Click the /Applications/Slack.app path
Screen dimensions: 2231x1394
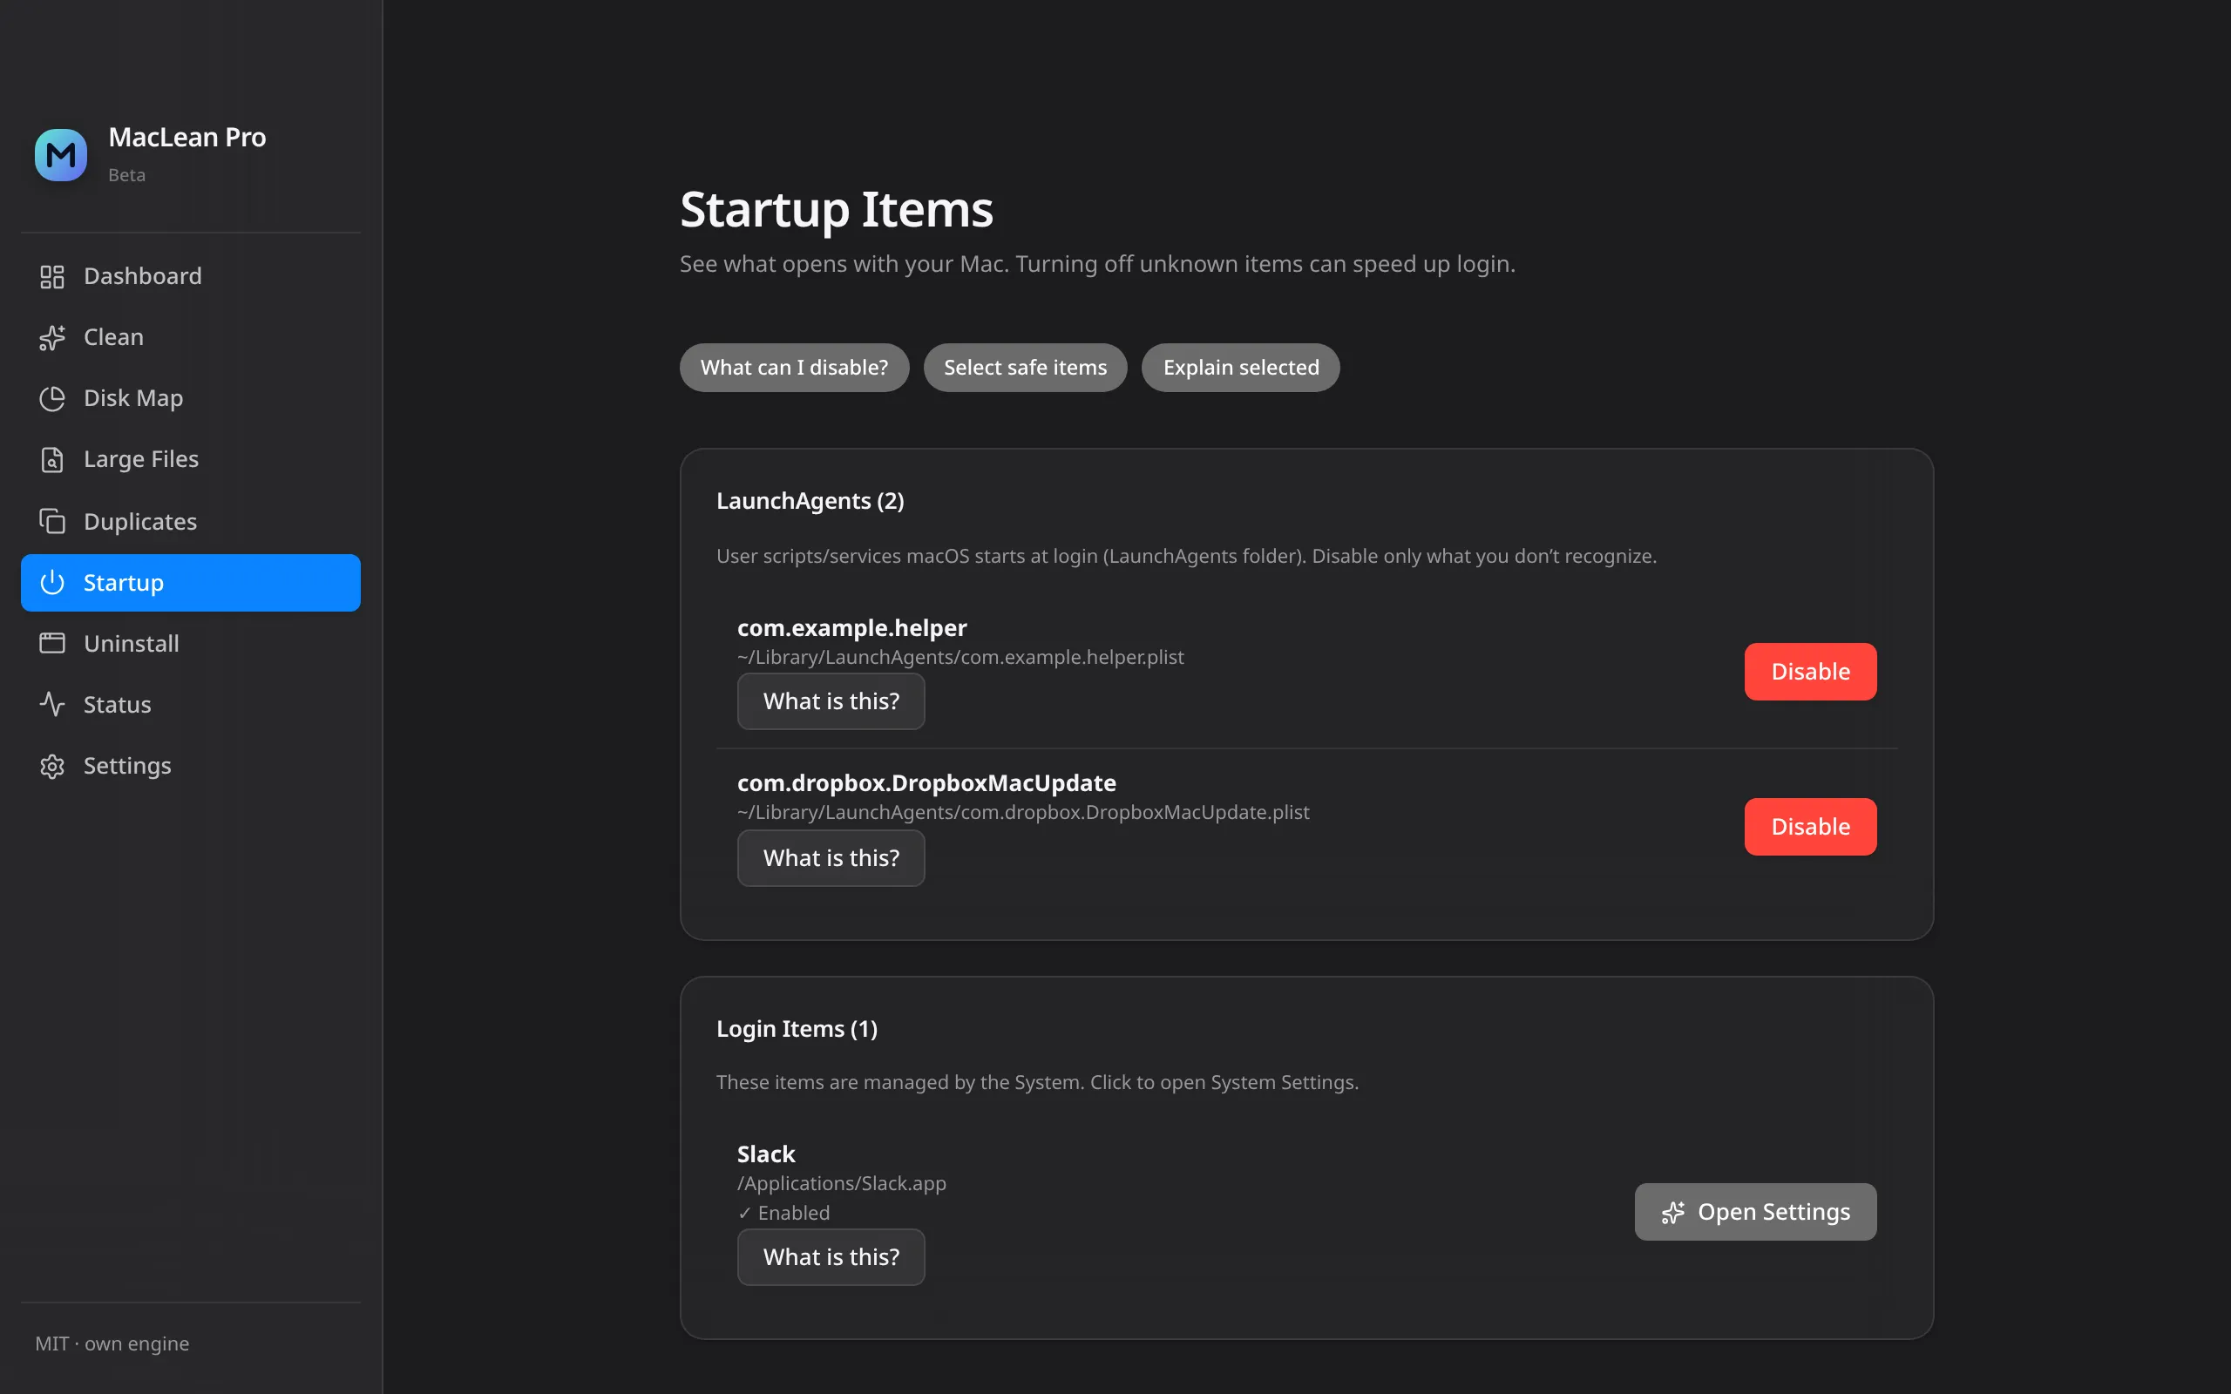[x=842, y=1184]
